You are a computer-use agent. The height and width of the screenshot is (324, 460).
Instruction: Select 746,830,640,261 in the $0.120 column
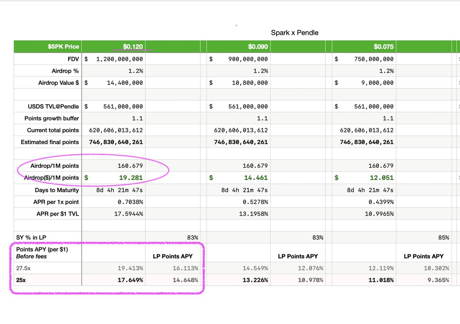(113, 142)
